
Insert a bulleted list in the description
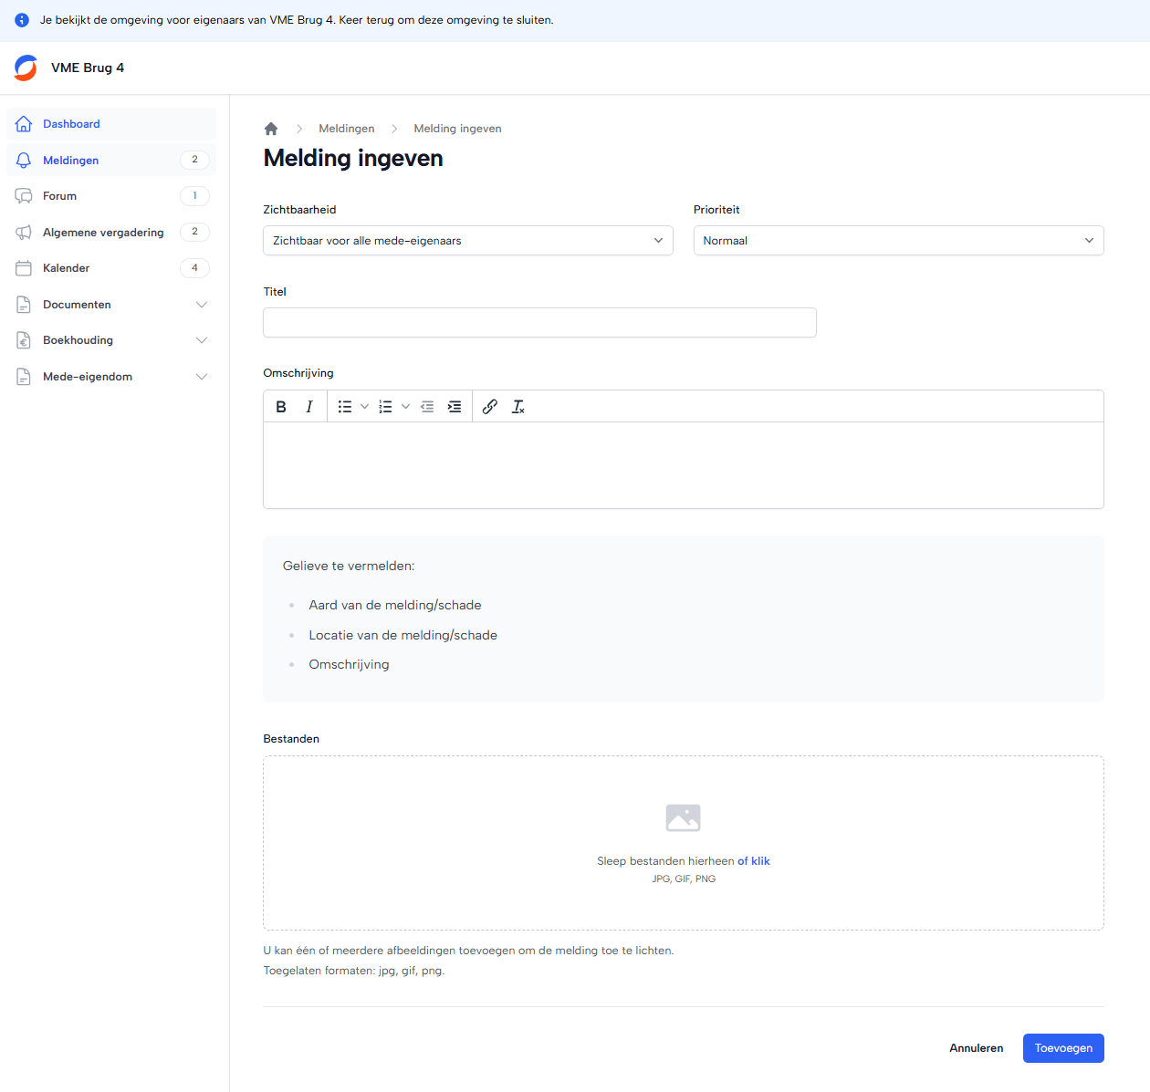(x=345, y=407)
